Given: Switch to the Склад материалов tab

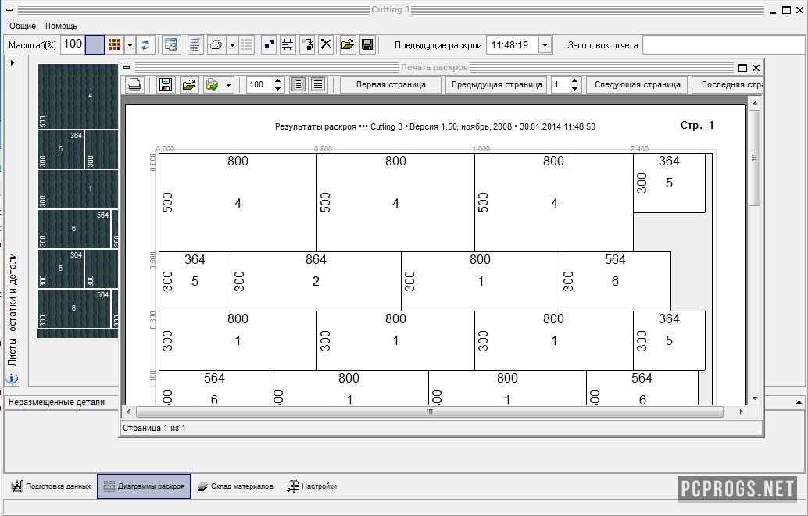Looking at the screenshot, I should [x=234, y=486].
